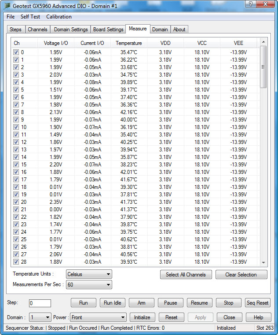Click the Step input field
Image resolution: width=278 pixels, height=335 pixels.
(x=40, y=303)
